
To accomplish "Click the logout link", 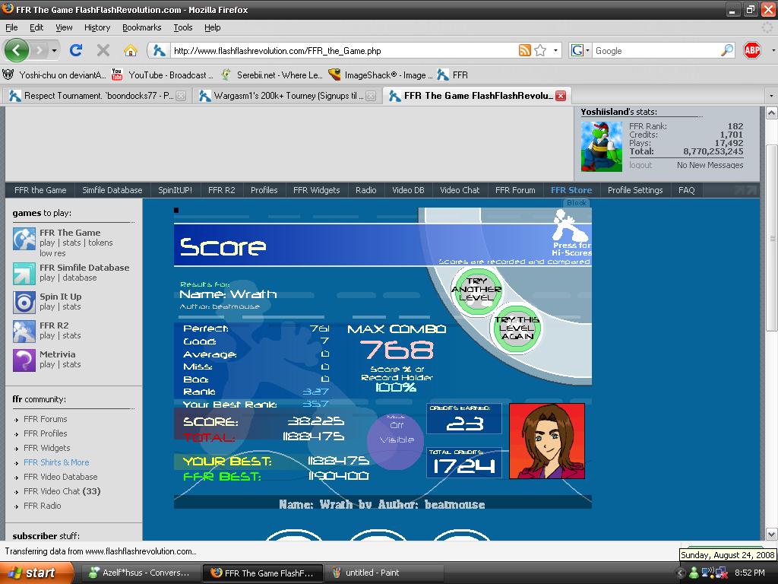I will pyautogui.click(x=640, y=165).
